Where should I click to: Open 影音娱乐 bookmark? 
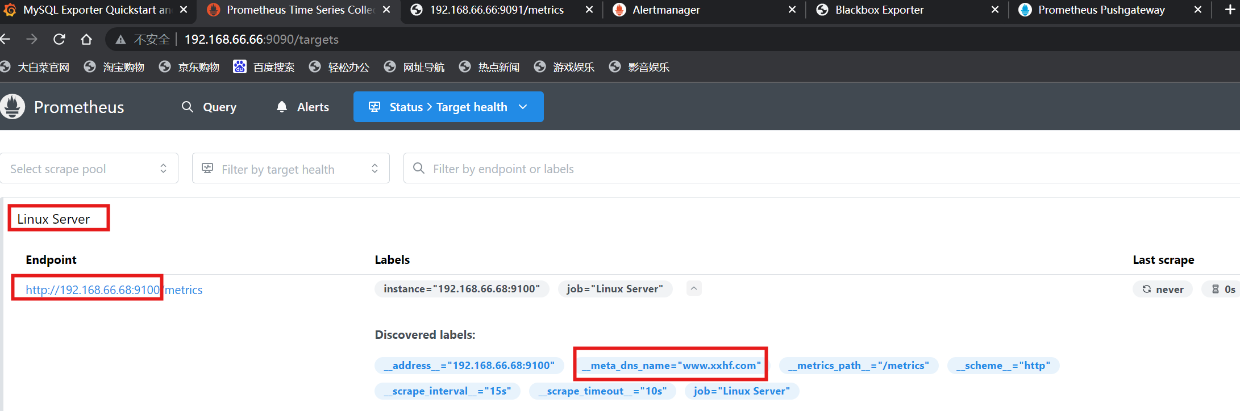(639, 67)
